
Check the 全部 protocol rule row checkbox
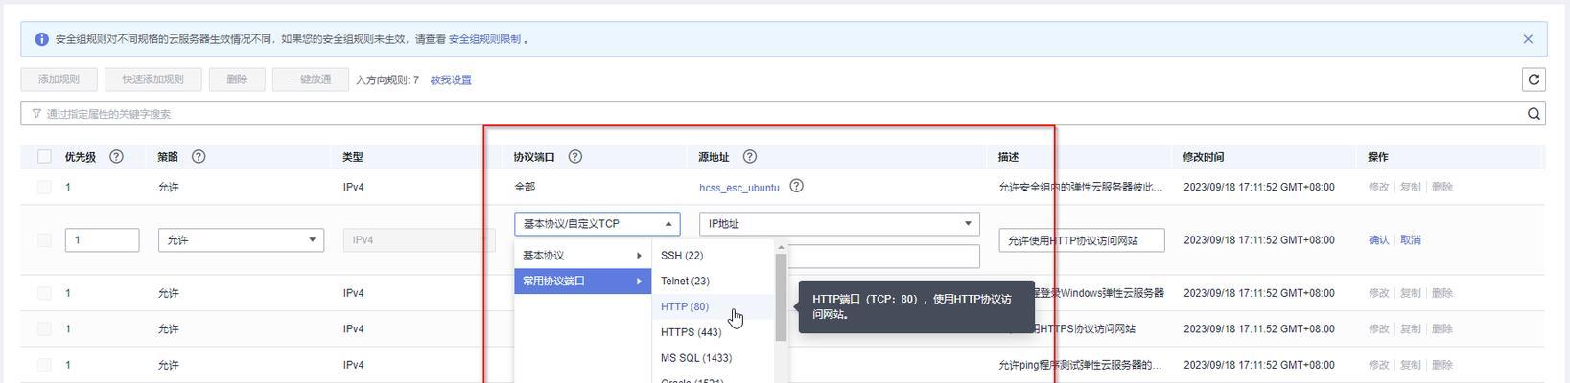pyautogui.click(x=44, y=187)
